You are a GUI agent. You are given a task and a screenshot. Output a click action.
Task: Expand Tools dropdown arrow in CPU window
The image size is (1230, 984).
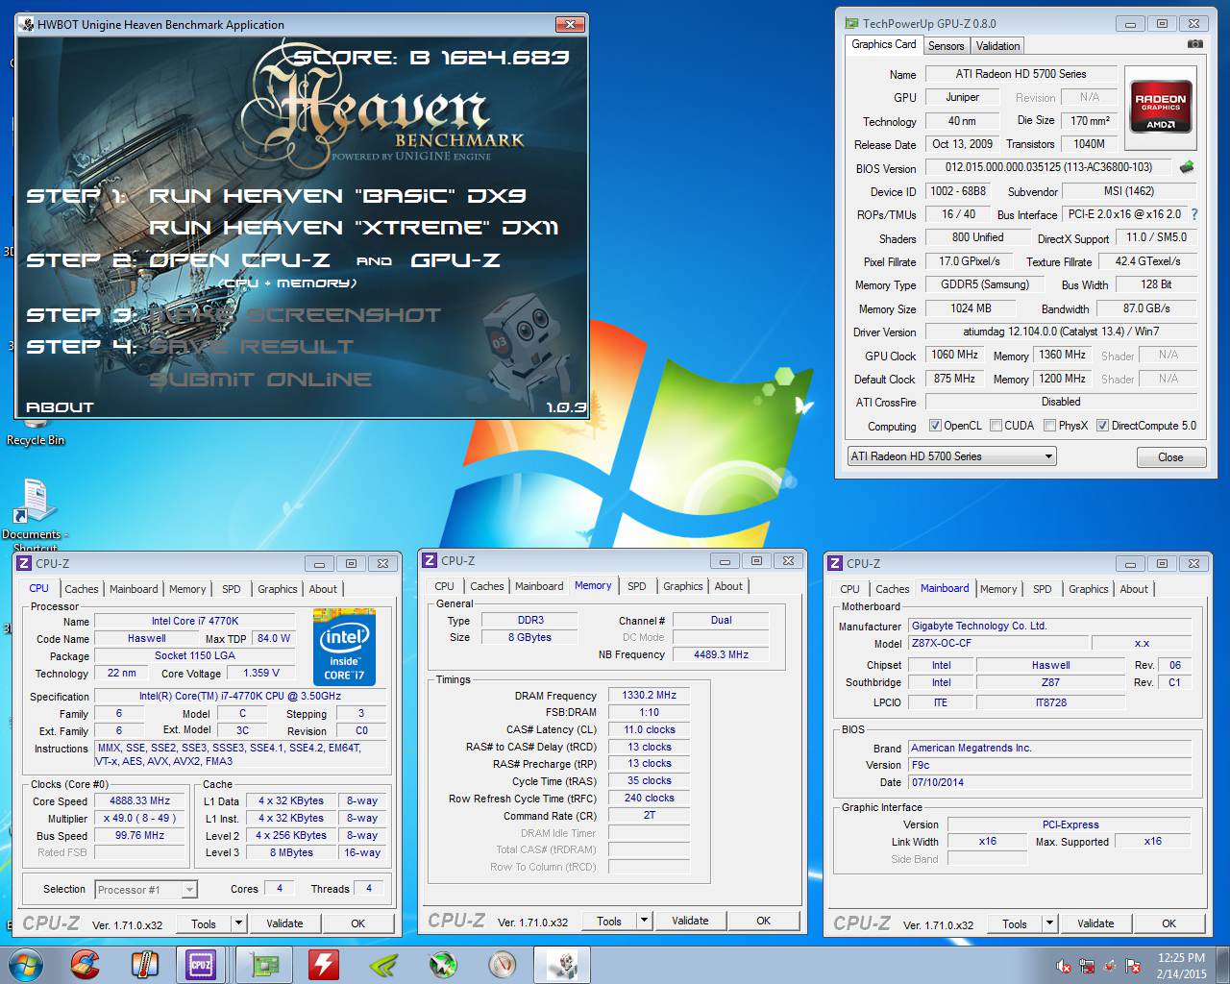pyautogui.click(x=238, y=923)
